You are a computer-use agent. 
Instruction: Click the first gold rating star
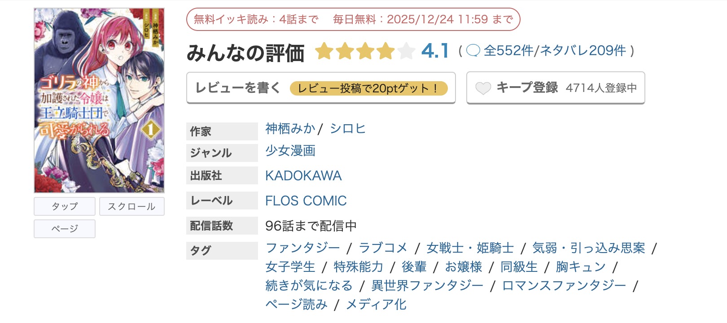coord(324,51)
